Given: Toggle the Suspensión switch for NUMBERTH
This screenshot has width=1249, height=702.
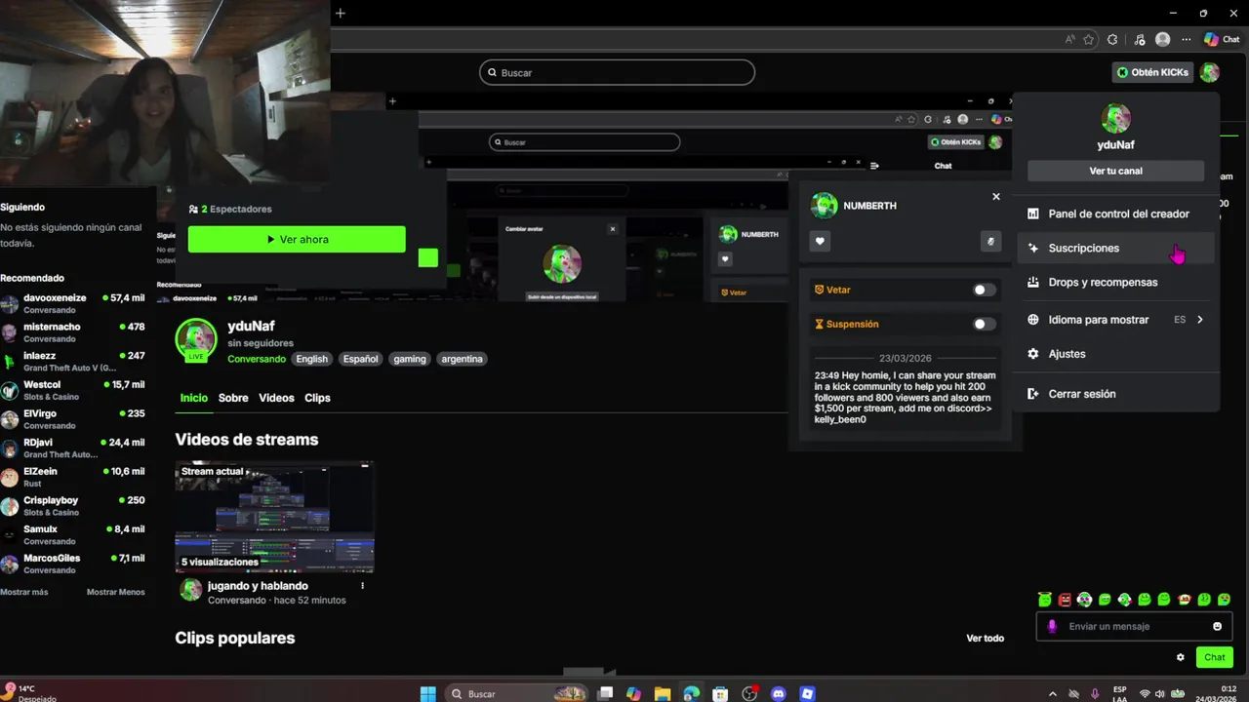Looking at the screenshot, I should click(985, 324).
